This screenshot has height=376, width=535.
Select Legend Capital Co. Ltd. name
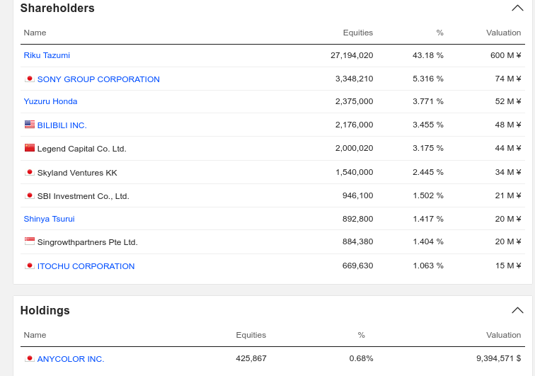pyautogui.click(x=82, y=149)
